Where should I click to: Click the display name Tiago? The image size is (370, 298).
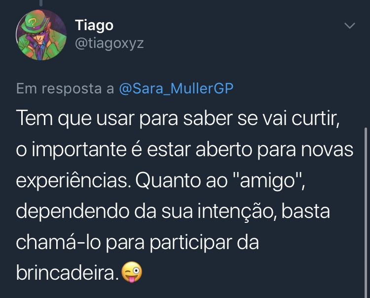94,25
